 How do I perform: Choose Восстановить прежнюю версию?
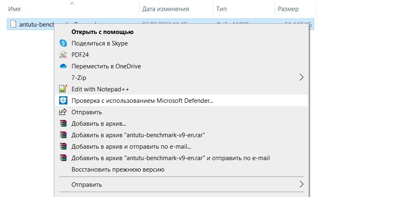click(118, 169)
